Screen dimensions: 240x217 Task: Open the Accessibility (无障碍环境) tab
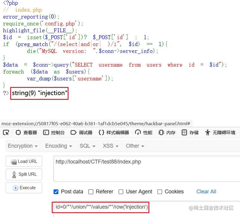click(x=220, y=132)
